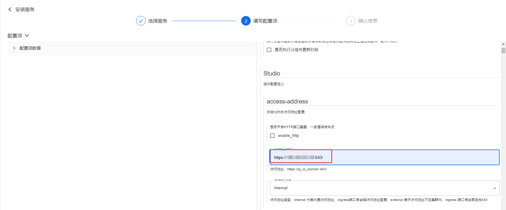Viewport: 506px width, 210px height.
Task: Click the access_addr input field
Action: tap(385, 157)
